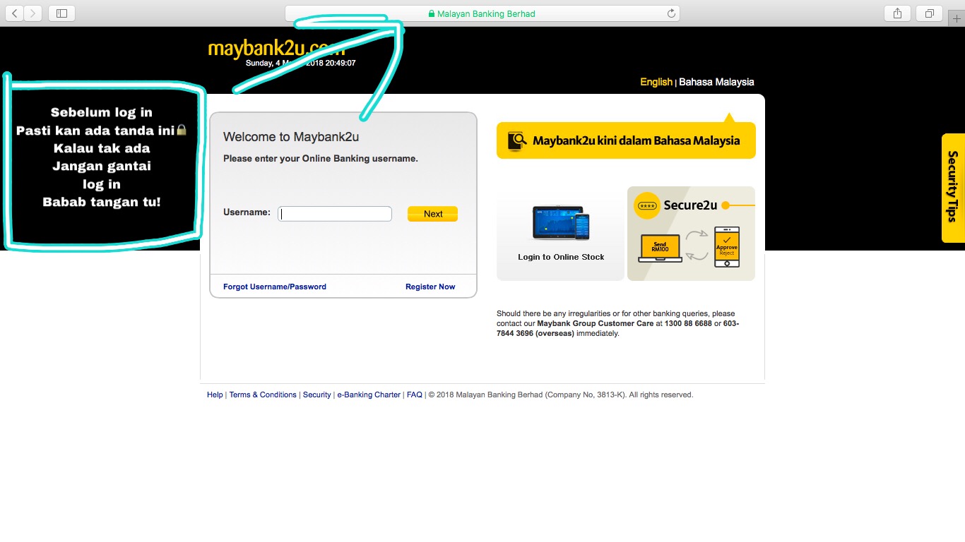
Task: Open the Safari share menu
Action: pyautogui.click(x=897, y=13)
